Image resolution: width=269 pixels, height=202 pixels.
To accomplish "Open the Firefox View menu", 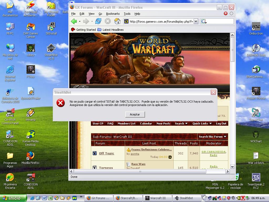I will click(x=91, y=14).
